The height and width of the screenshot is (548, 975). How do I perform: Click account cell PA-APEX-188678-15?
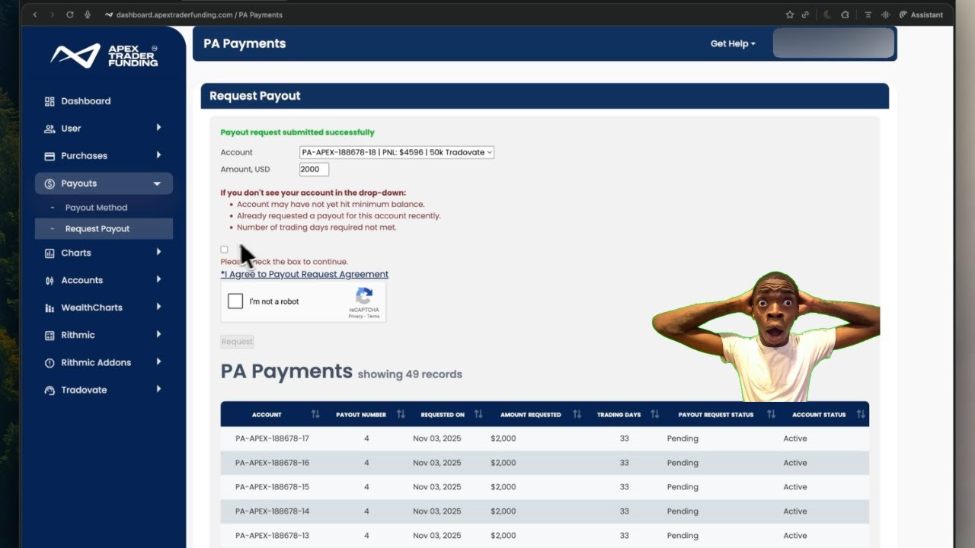[272, 487]
